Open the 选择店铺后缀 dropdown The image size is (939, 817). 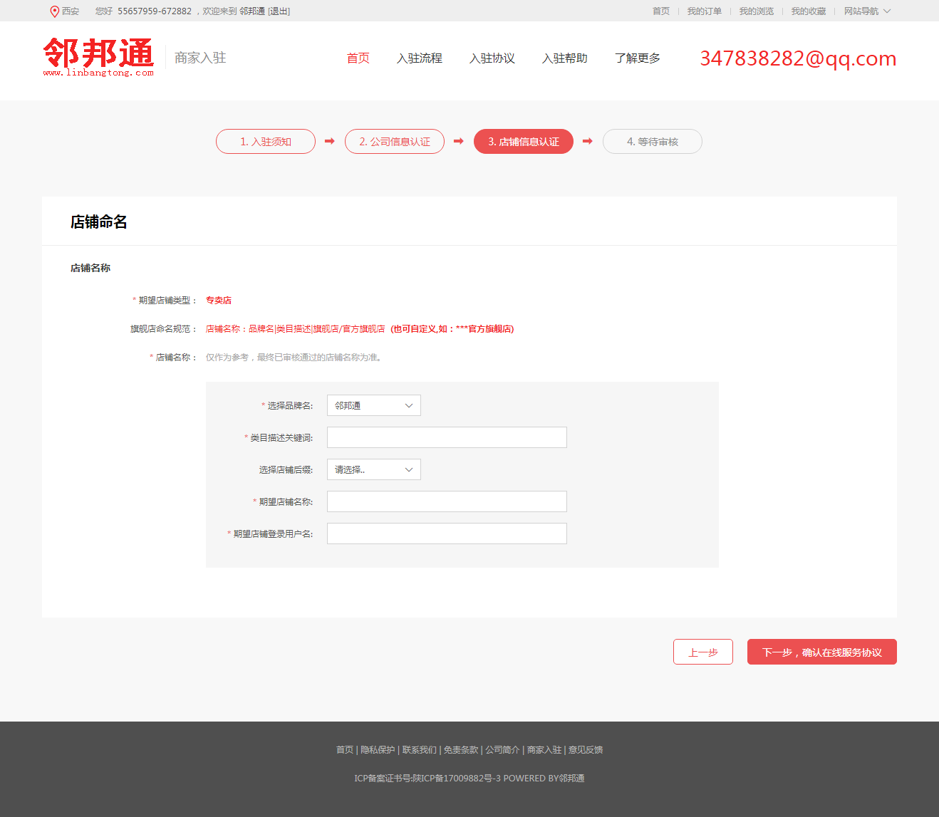373,469
